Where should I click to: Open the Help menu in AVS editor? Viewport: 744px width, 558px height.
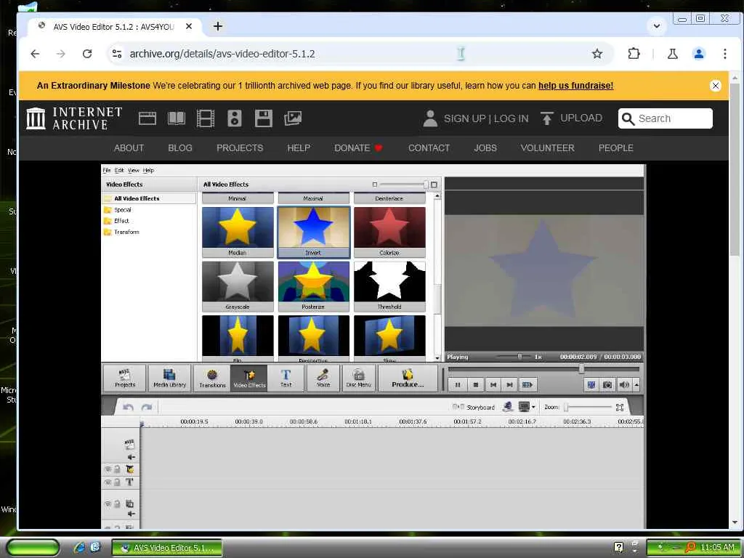[x=148, y=170]
